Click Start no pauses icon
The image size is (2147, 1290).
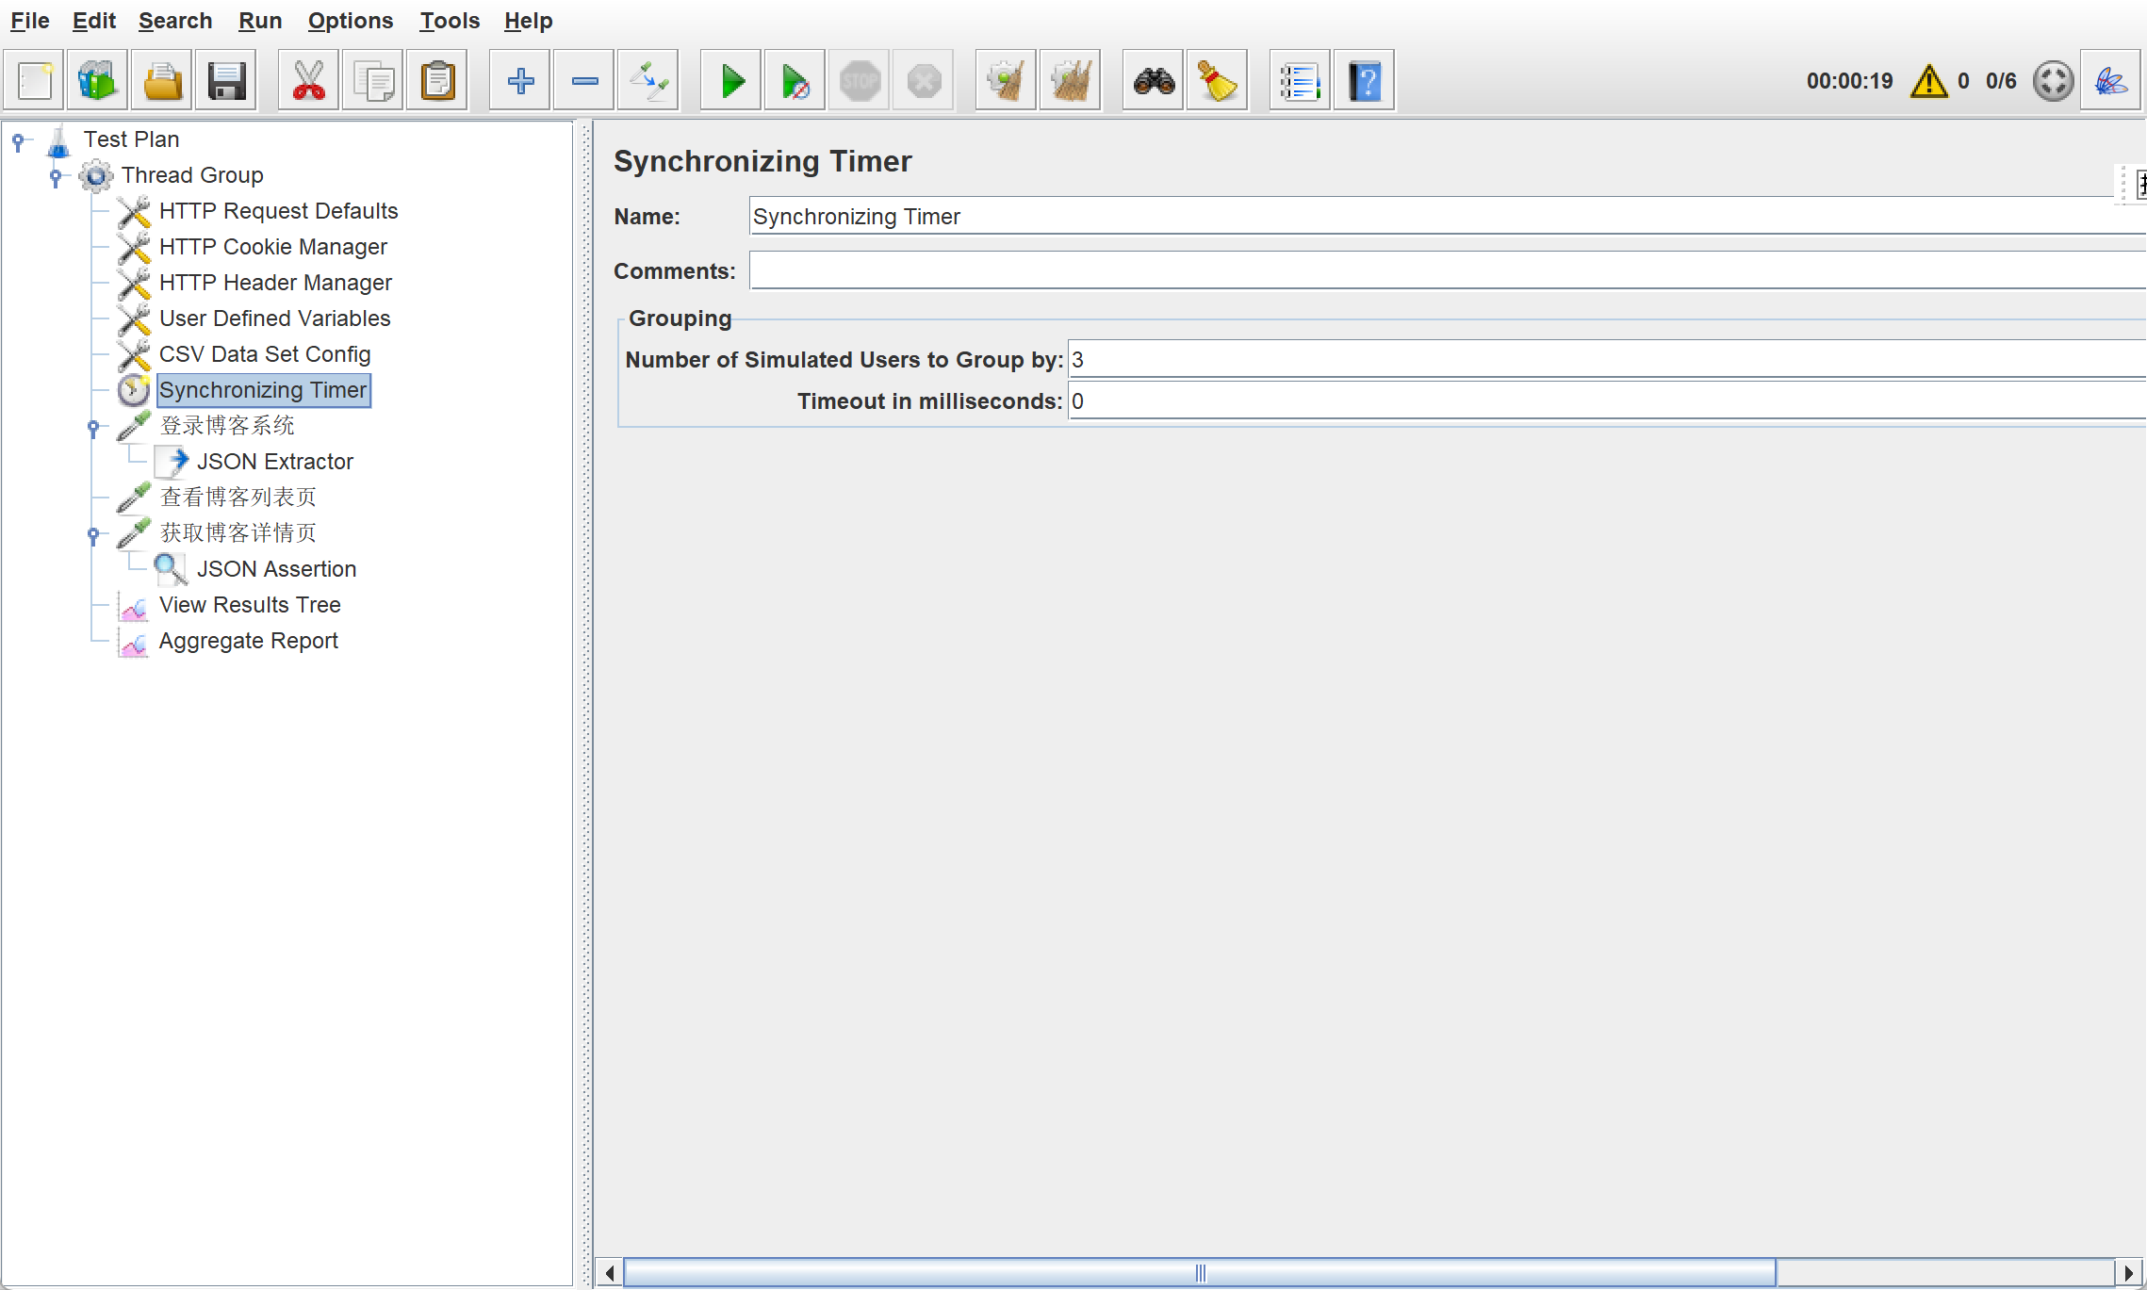click(795, 81)
